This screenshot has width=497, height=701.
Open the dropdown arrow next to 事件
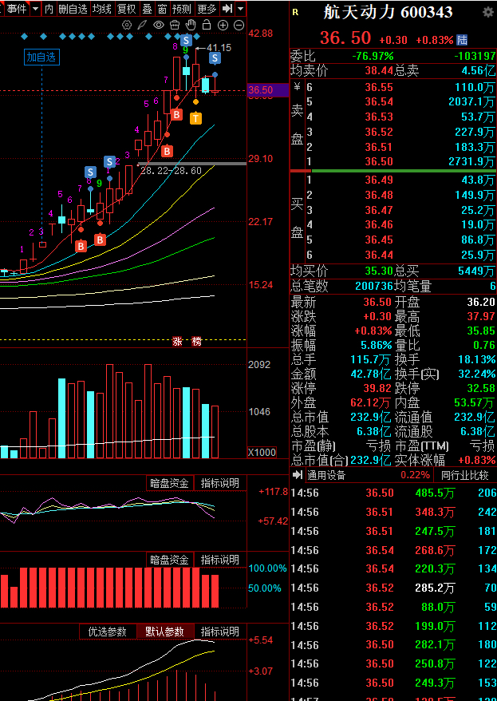pyautogui.click(x=35, y=9)
